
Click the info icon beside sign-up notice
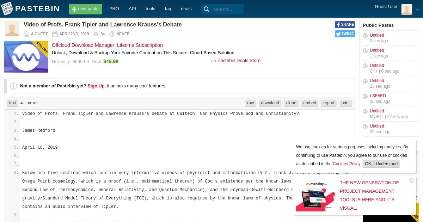tap(14, 86)
